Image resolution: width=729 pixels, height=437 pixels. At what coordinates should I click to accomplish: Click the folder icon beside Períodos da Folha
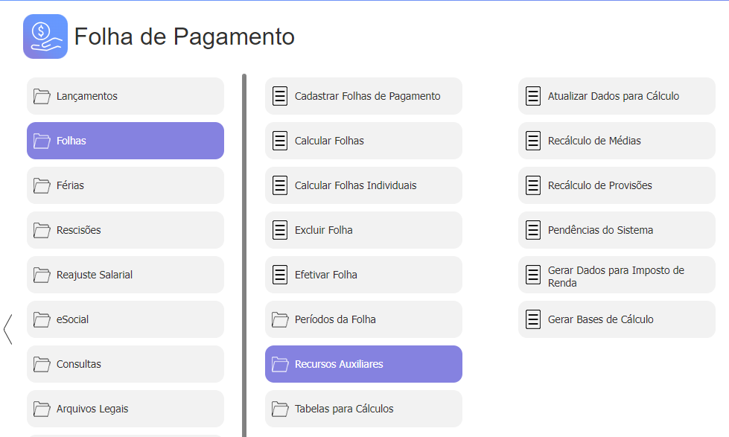(280, 319)
